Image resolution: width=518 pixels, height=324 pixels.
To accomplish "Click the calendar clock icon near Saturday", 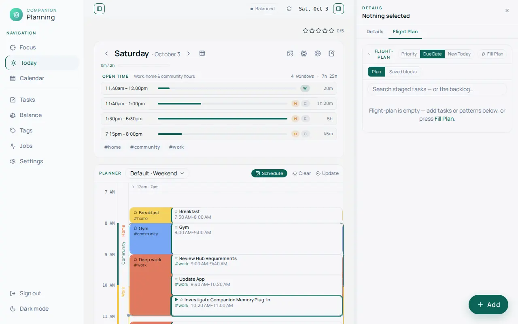I will pos(290,53).
